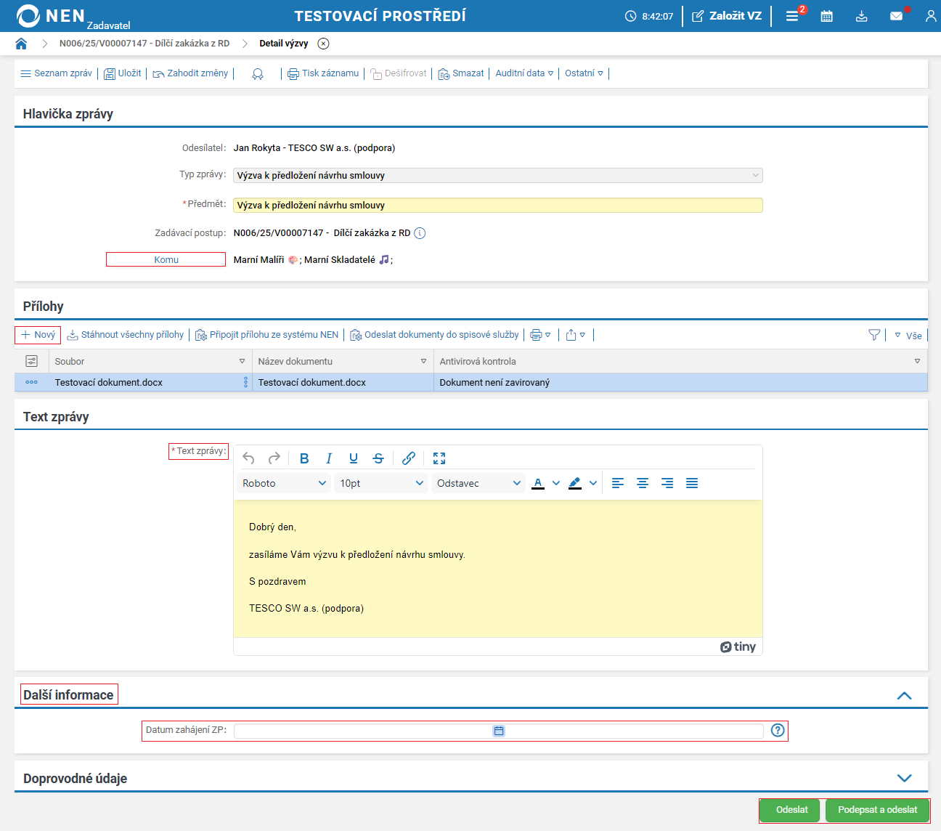941x831 pixels.
Task: Click Nový to add an attachment
Action: tap(38, 335)
